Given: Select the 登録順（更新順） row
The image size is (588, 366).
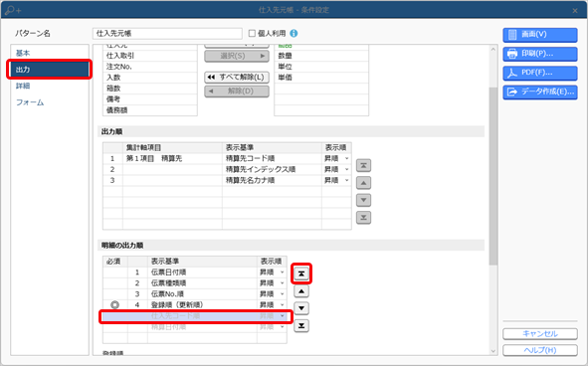Looking at the screenshot, I should pos(195,305).
